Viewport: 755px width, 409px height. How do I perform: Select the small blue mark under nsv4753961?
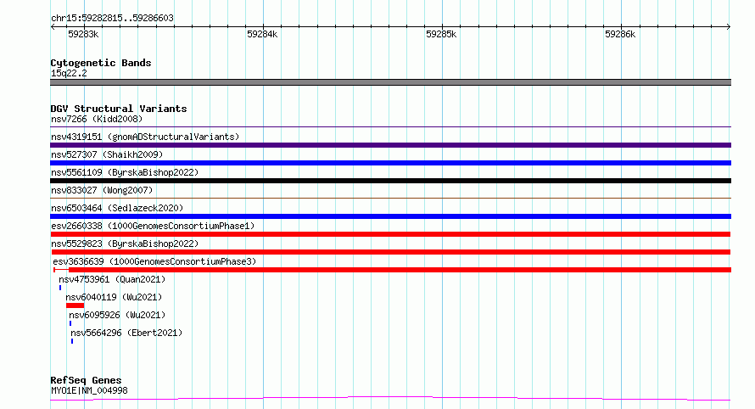click(60, 288)
